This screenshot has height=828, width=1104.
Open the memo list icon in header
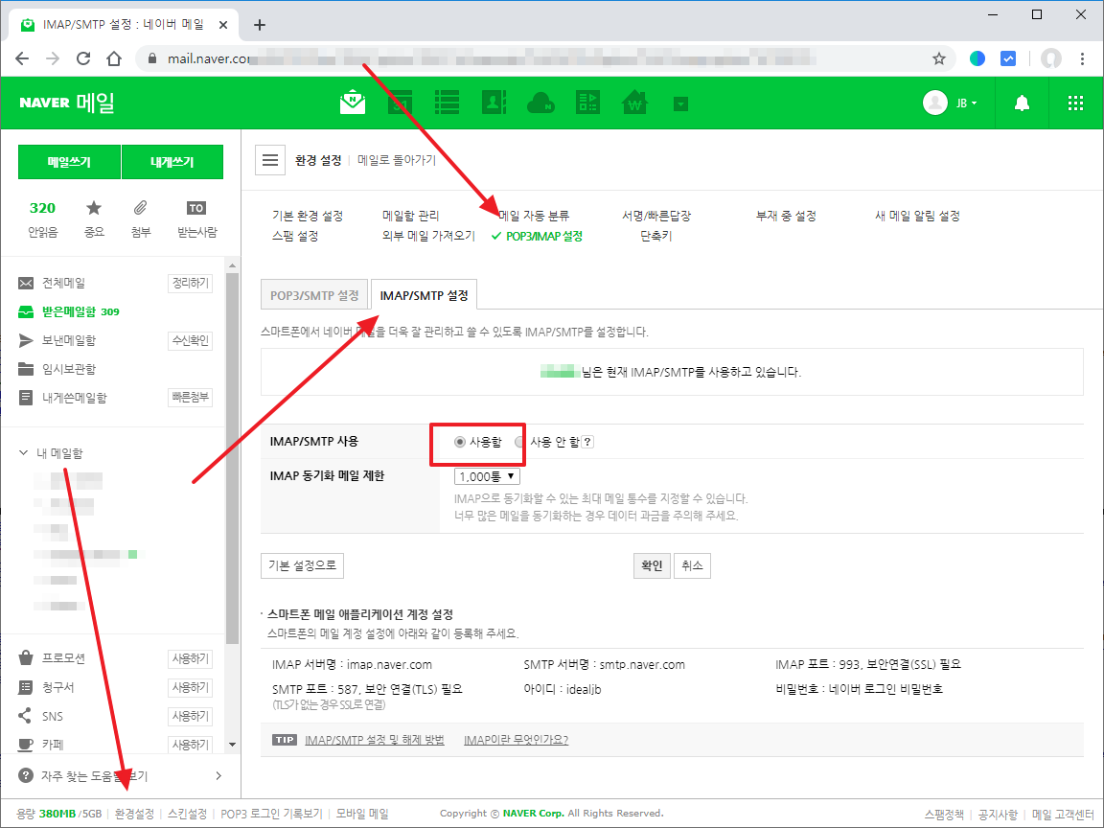tap(448, 103)
